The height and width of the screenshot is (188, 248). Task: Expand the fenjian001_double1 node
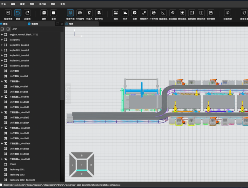[2, 45]
